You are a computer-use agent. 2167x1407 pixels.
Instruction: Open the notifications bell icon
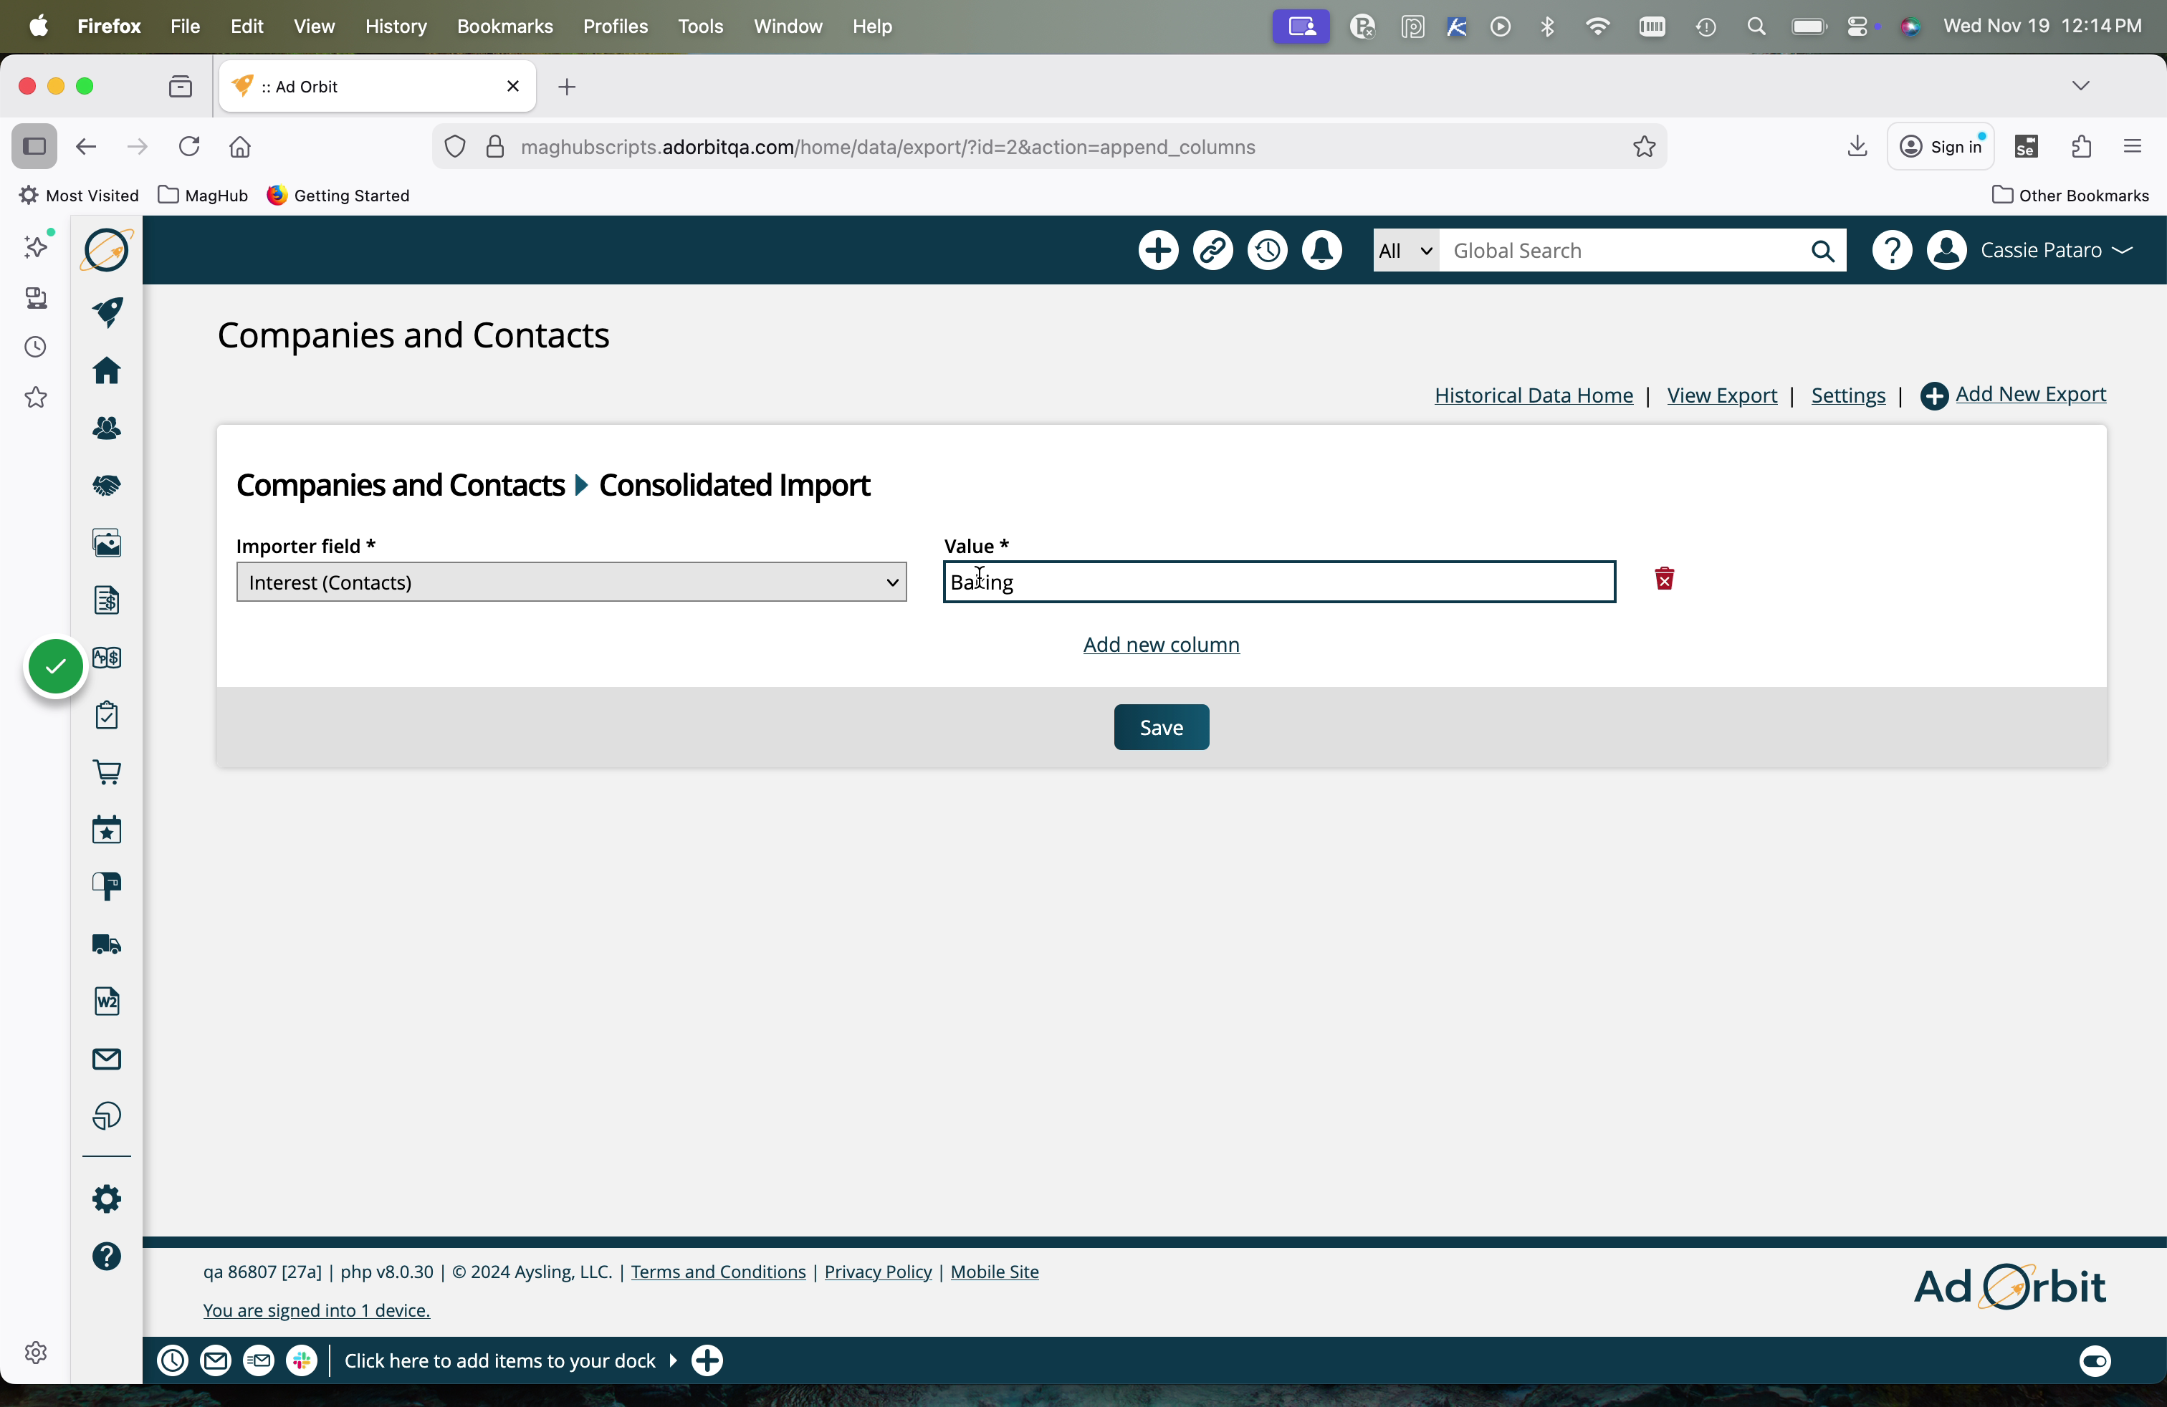1321,250
